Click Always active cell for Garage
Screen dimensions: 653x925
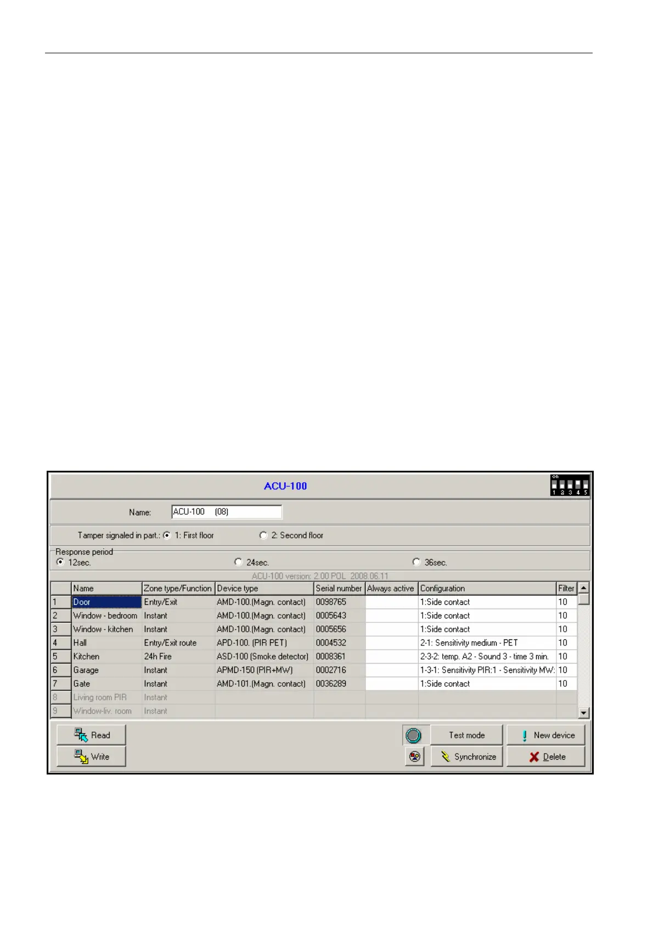tap(392, 670)
